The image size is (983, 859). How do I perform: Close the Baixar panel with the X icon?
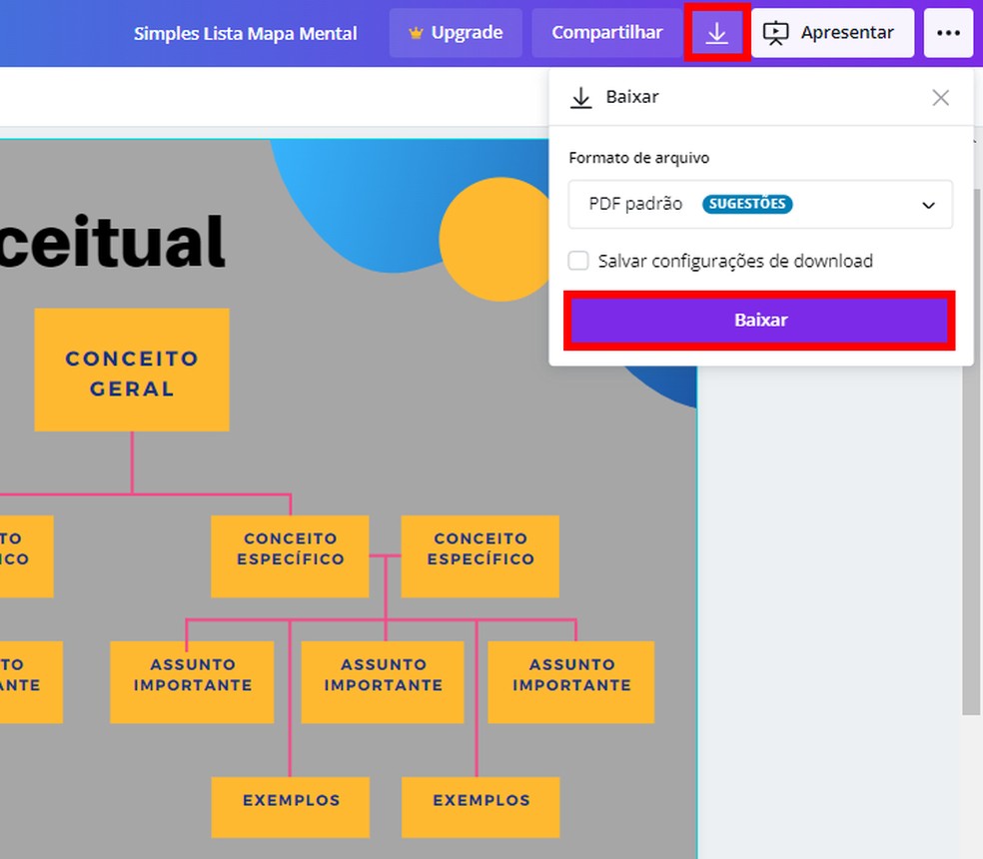point(940,97)
